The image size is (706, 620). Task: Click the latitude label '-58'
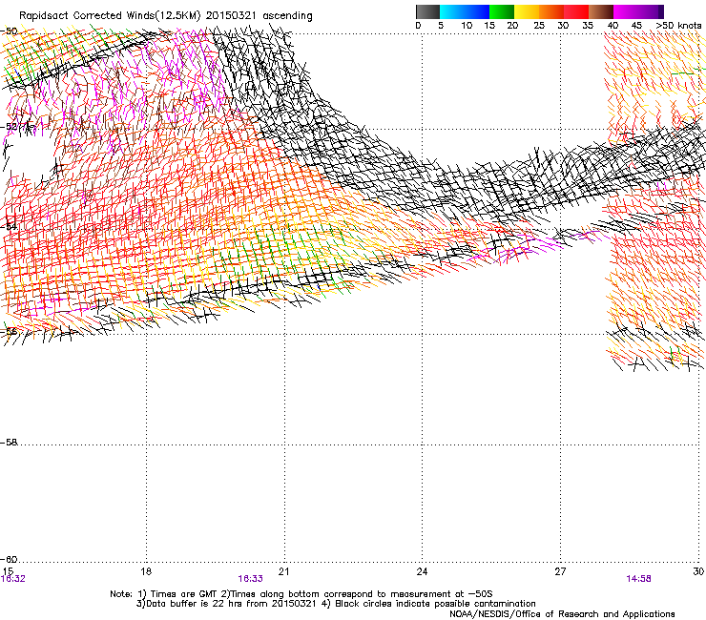9,443
